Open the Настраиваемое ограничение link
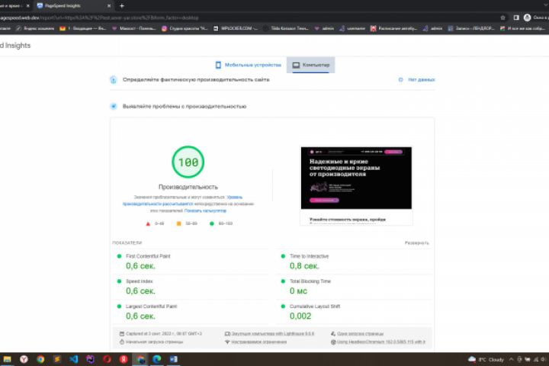 (258, 342)
